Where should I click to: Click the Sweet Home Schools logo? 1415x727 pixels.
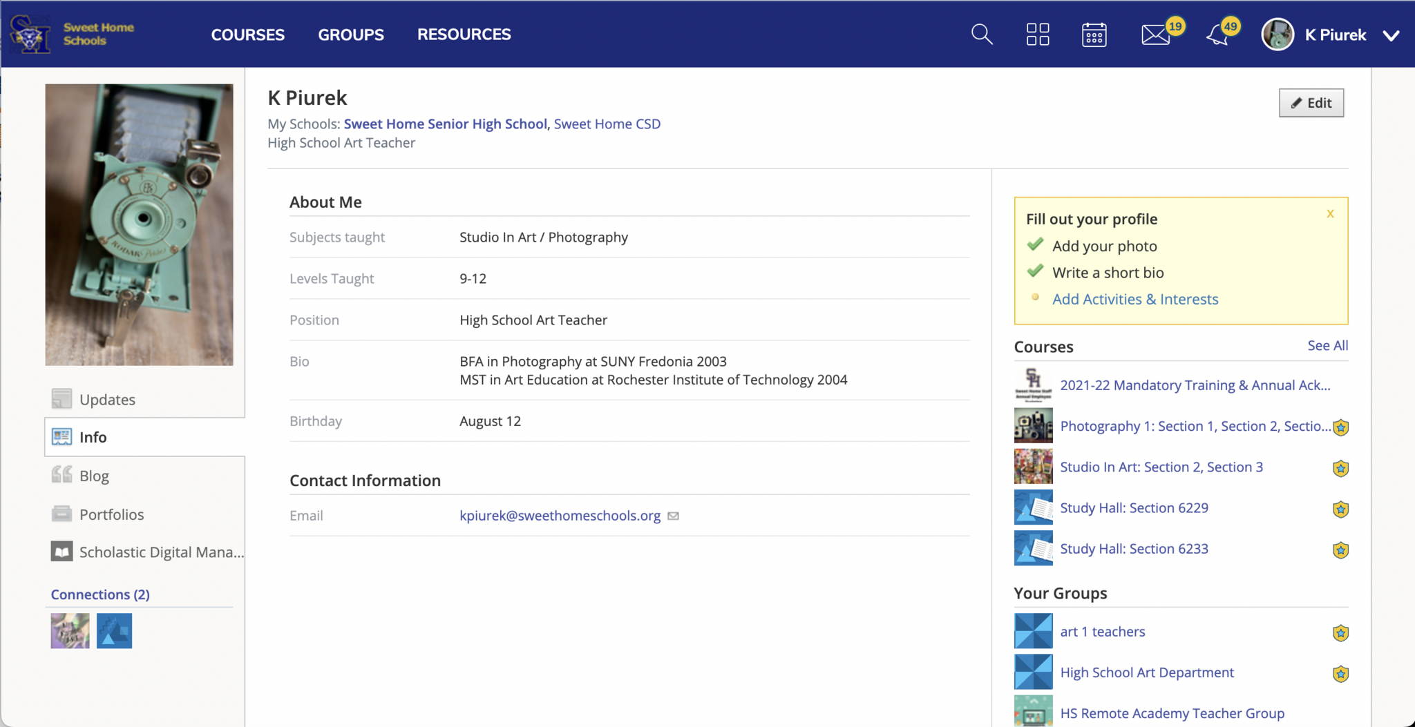click(72, 34)
